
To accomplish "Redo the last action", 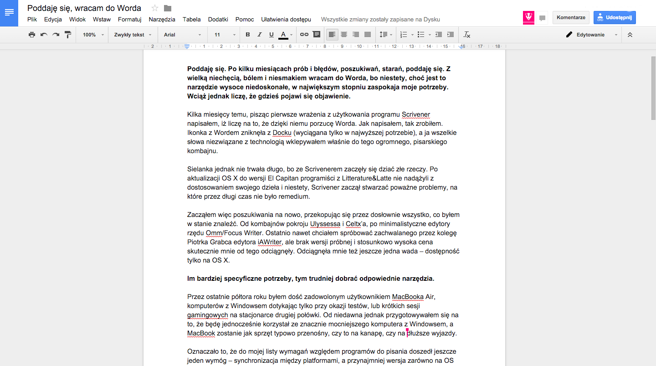I will click(x=56, y=35).
